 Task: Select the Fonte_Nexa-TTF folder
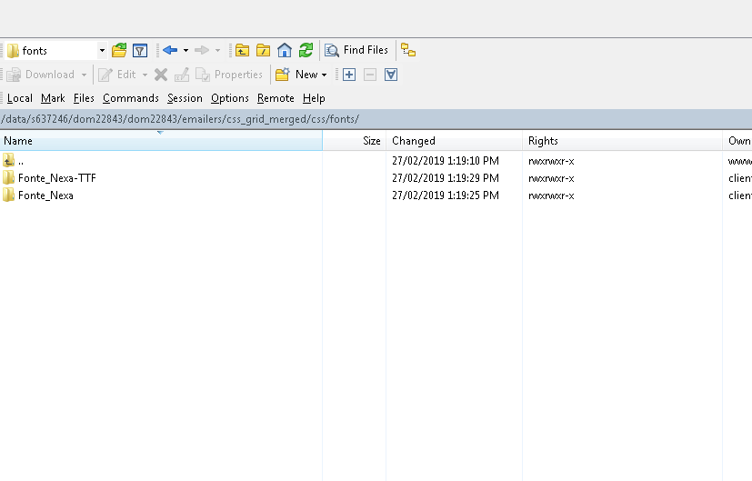click(49, 178)
